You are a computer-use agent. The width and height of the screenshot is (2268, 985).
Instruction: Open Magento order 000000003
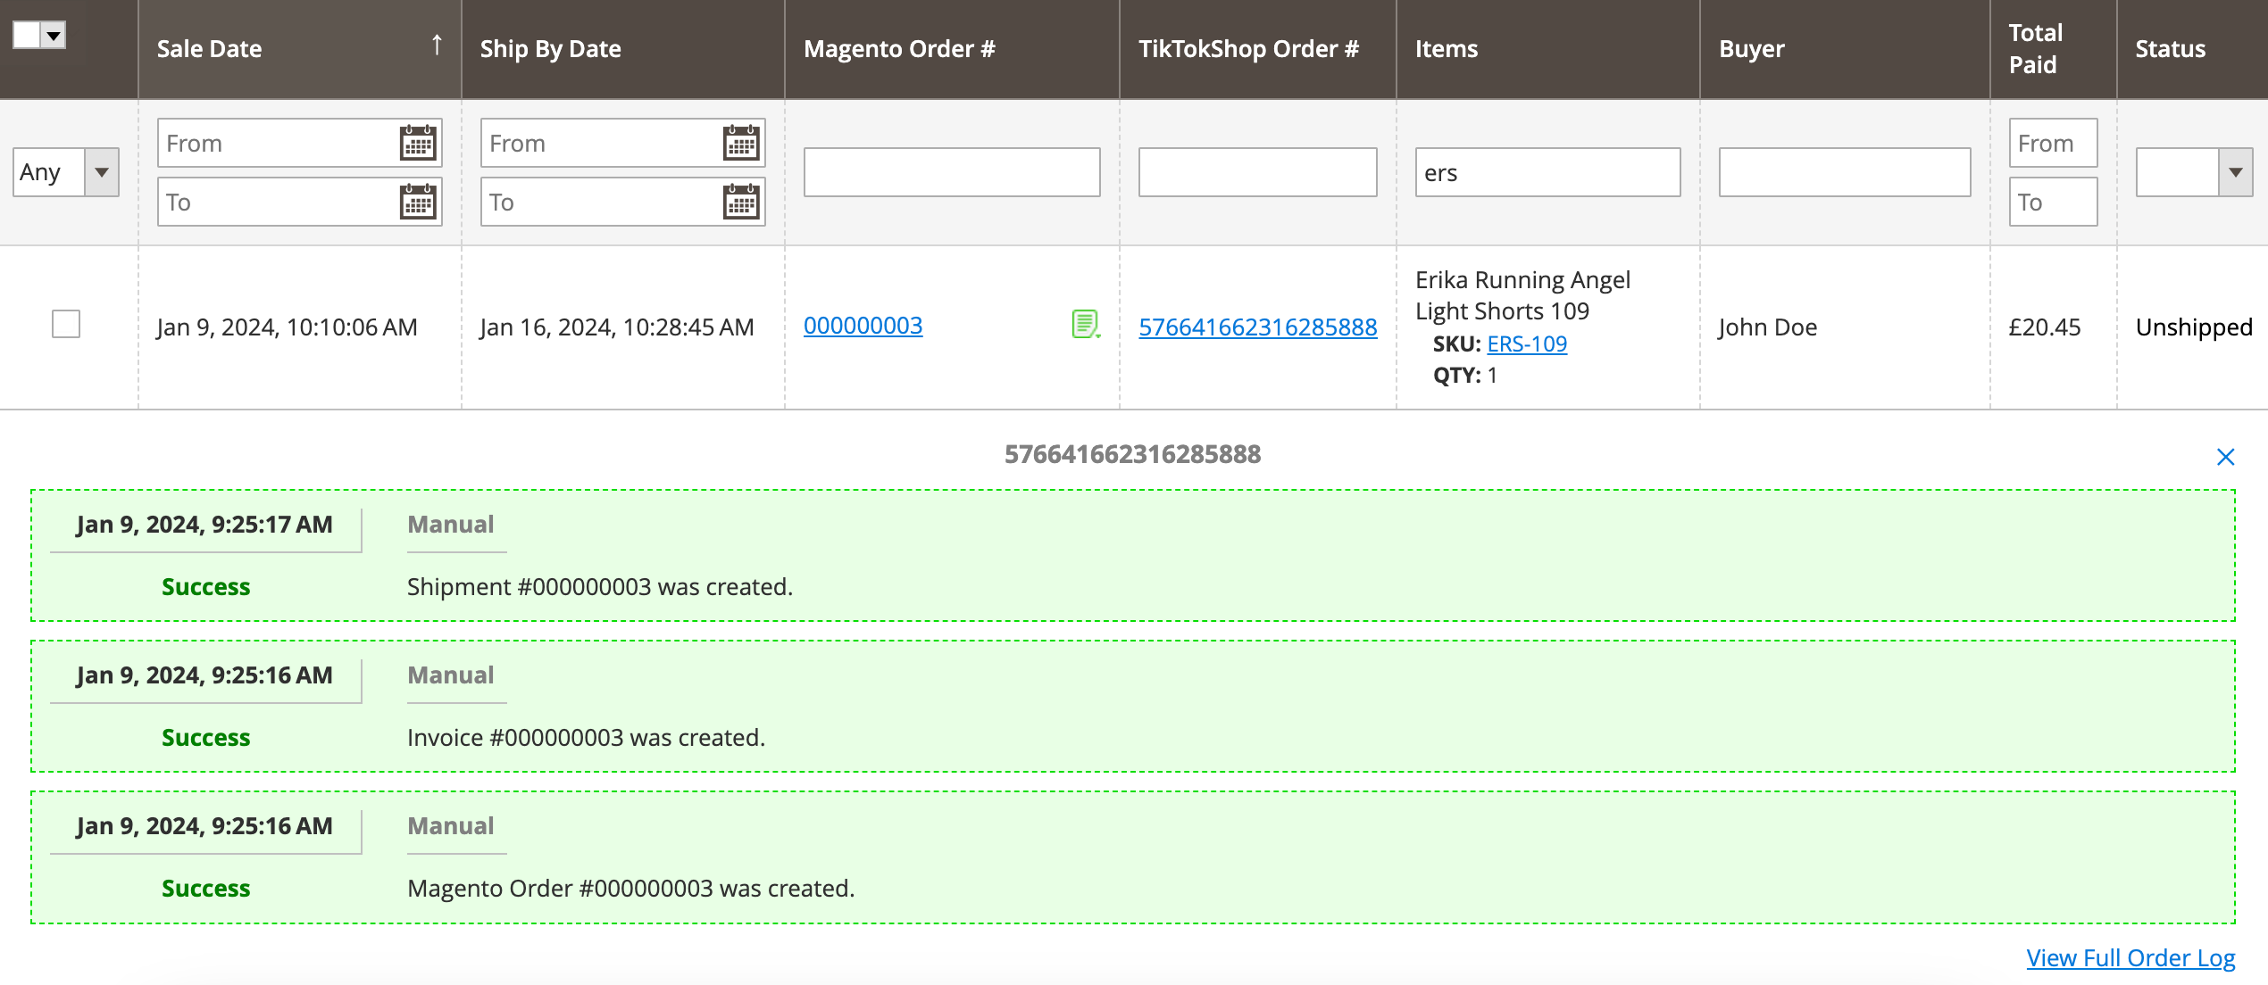pos(863,326)
